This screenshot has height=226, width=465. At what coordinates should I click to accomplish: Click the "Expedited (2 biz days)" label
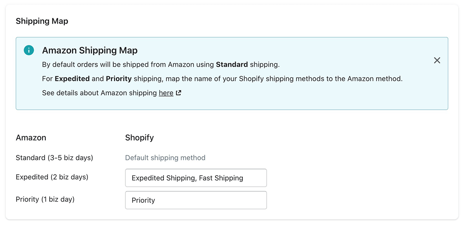(52, 177)
